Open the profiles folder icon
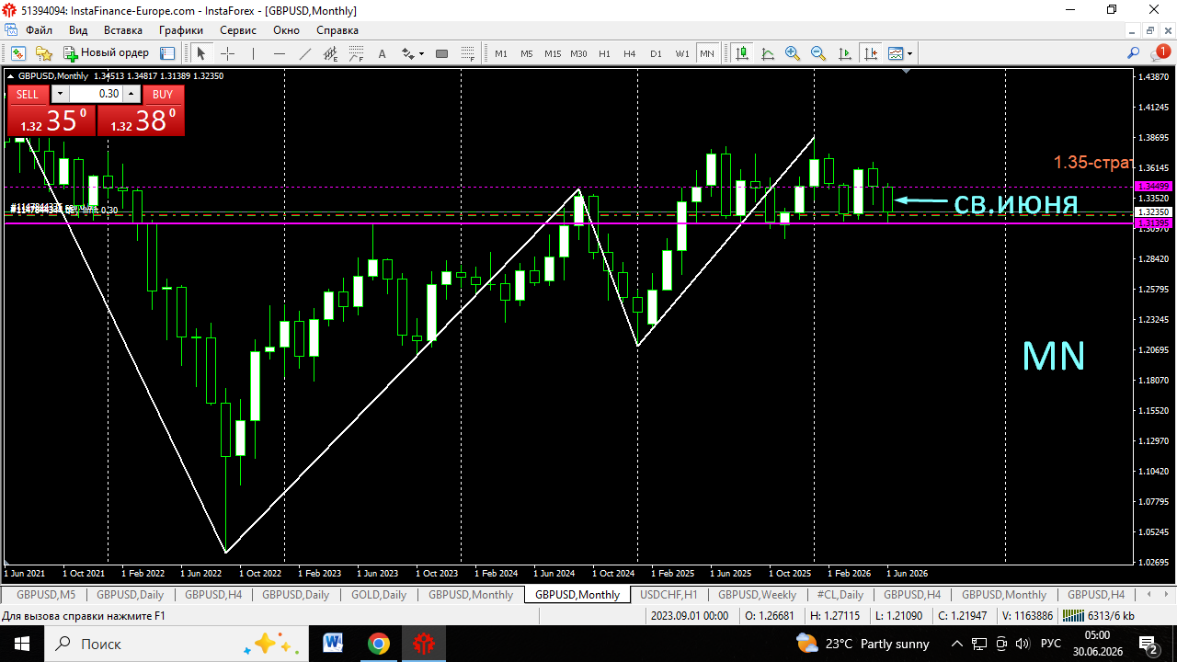 click(43, 53)
